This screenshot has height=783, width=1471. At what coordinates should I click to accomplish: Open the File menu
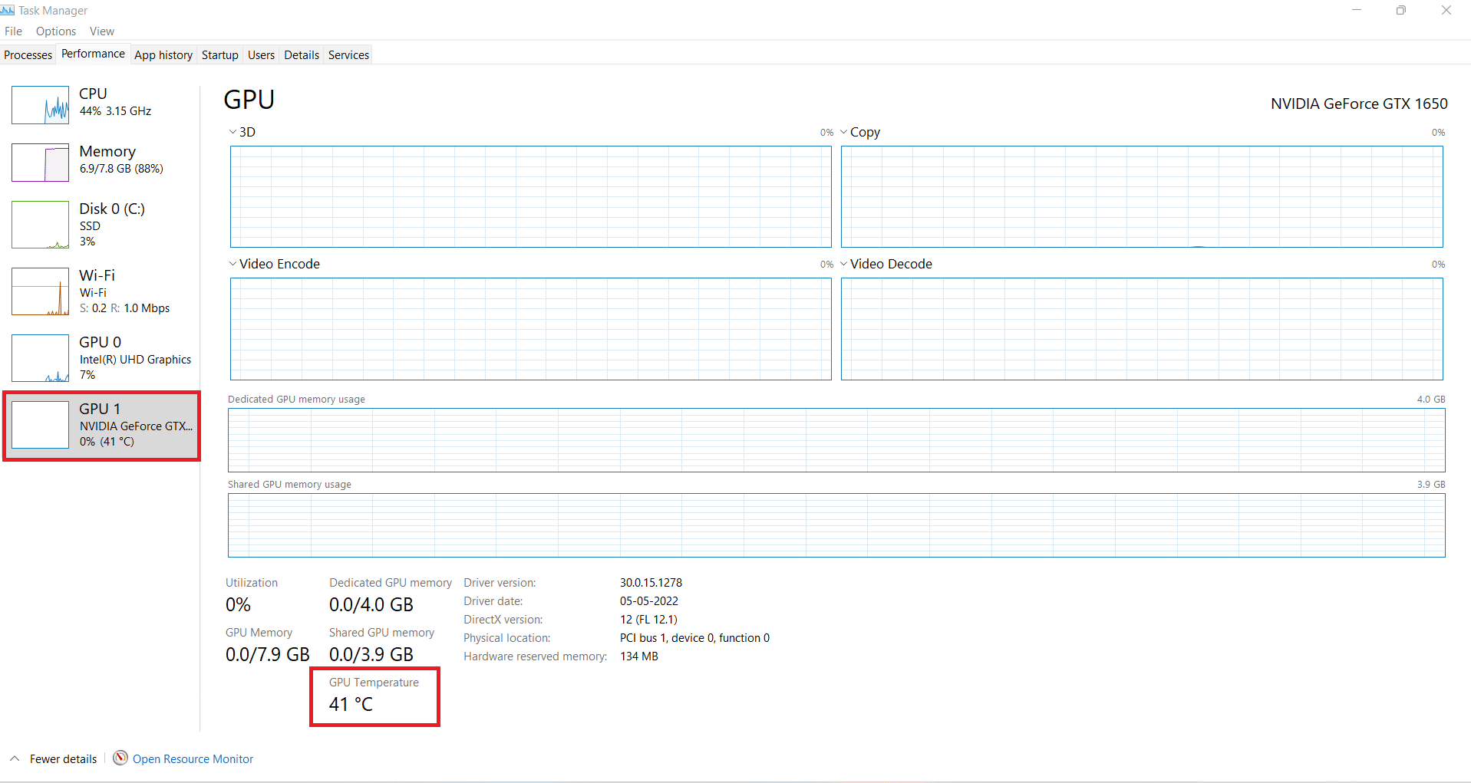pos(13,31)
